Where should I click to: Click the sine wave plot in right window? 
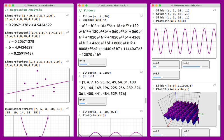click(184, 41)
